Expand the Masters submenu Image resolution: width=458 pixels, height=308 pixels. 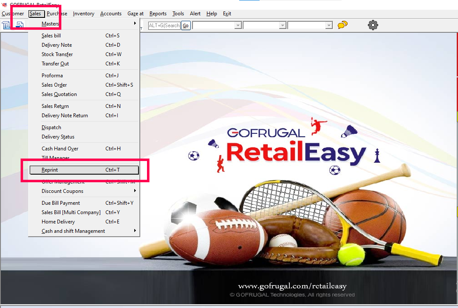(x=84, y=24)
